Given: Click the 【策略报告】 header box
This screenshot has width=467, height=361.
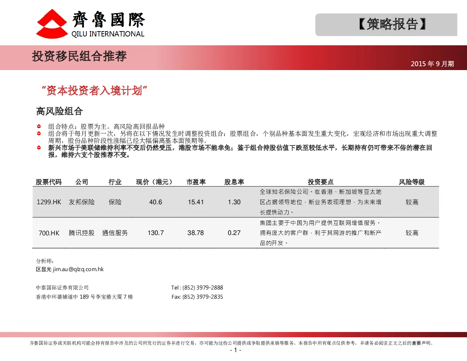Looking at the screenshot, I should pyautogui.click(x=386, y=25).
